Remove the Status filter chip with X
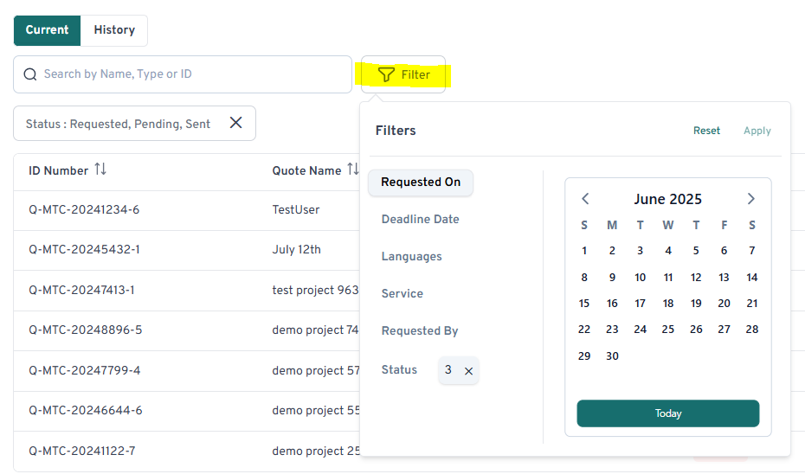805x474 pixels. pos(235,123)
